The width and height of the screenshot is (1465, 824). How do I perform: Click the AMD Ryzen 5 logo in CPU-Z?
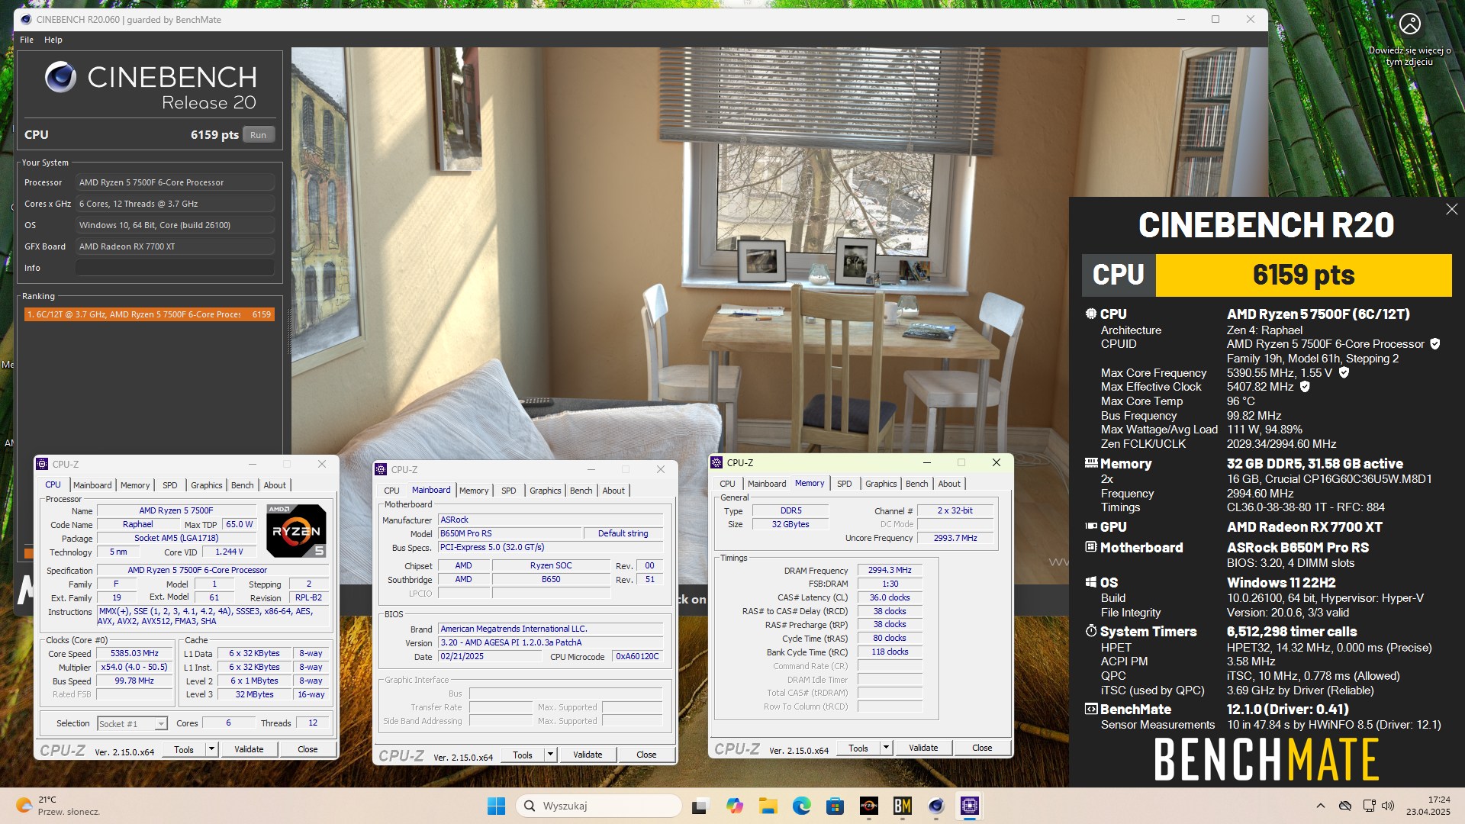click(x=296, y=530)
